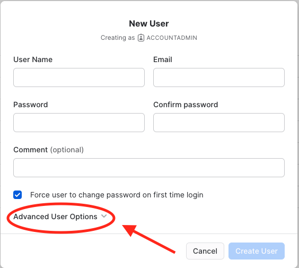
Task: Click the Comment (optional) label
Action: click(x=48, y=150)
